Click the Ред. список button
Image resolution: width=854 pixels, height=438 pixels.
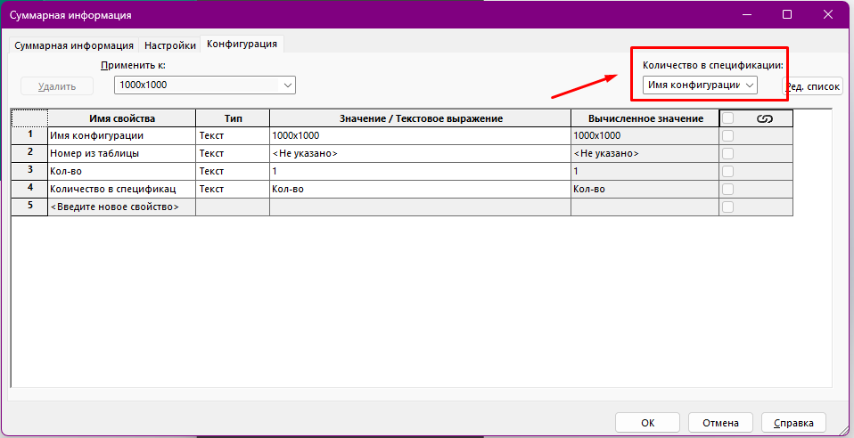813,86
